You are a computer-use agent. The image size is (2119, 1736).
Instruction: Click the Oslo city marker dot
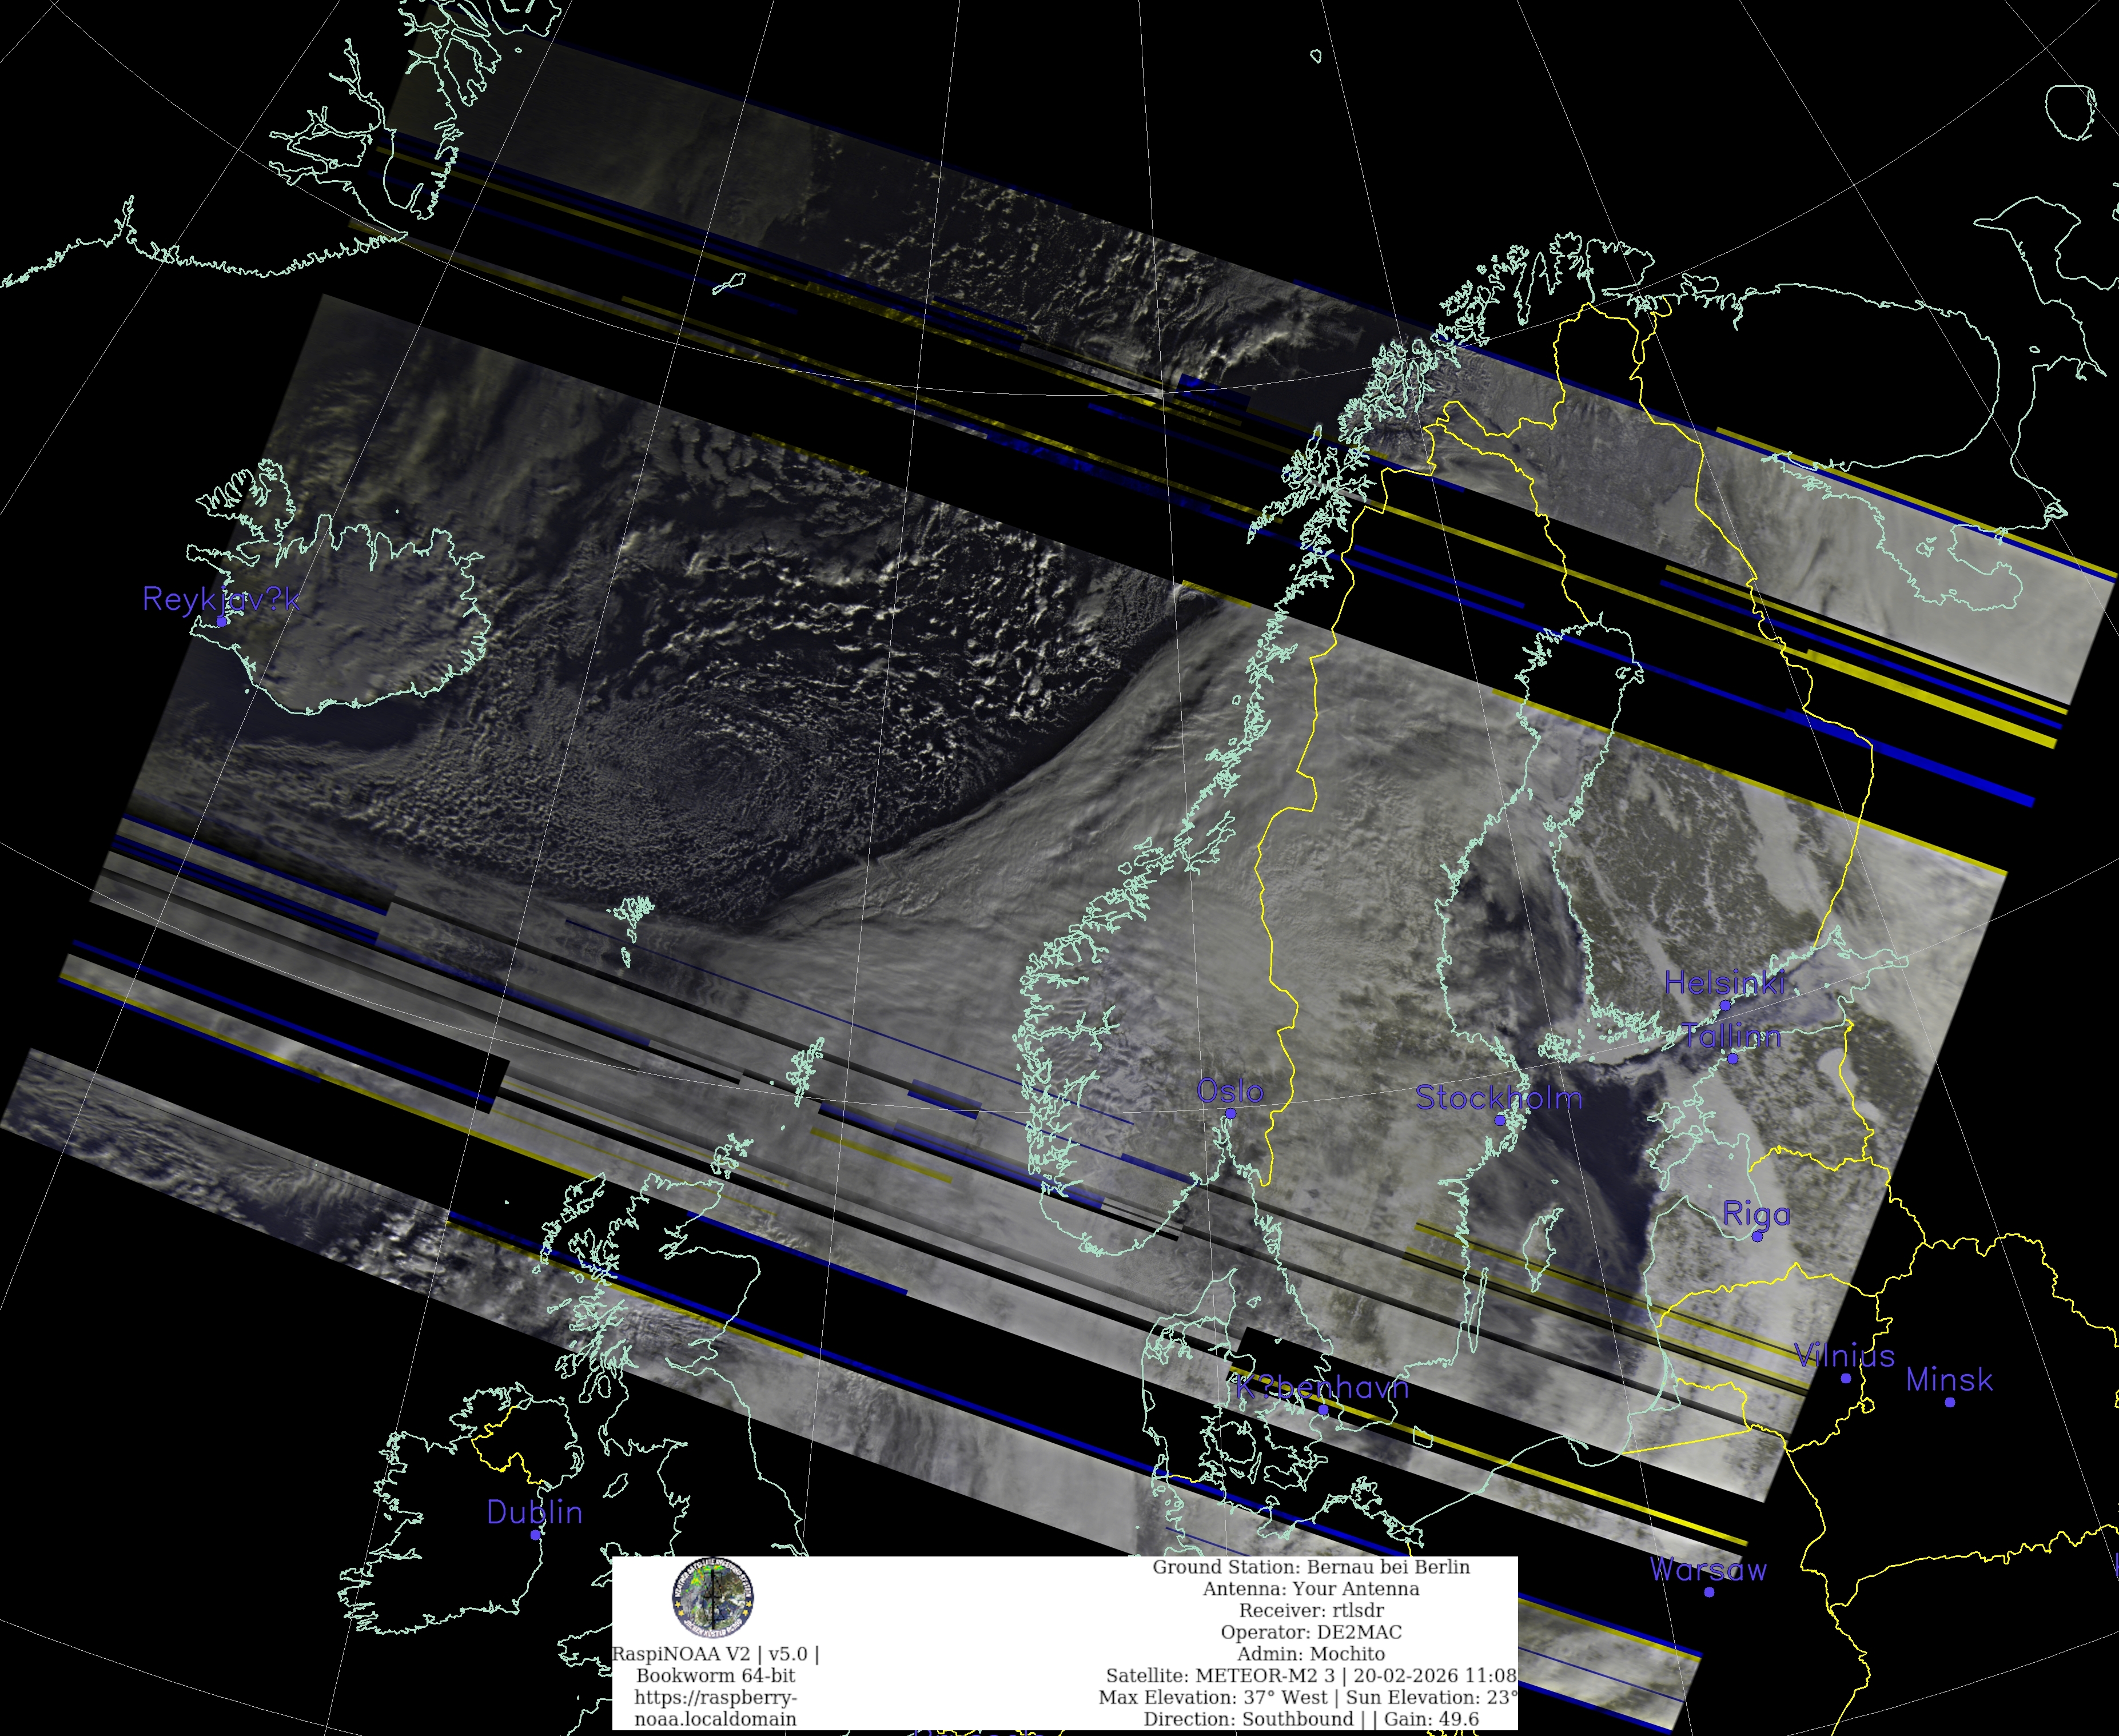pos(1231,1113)
